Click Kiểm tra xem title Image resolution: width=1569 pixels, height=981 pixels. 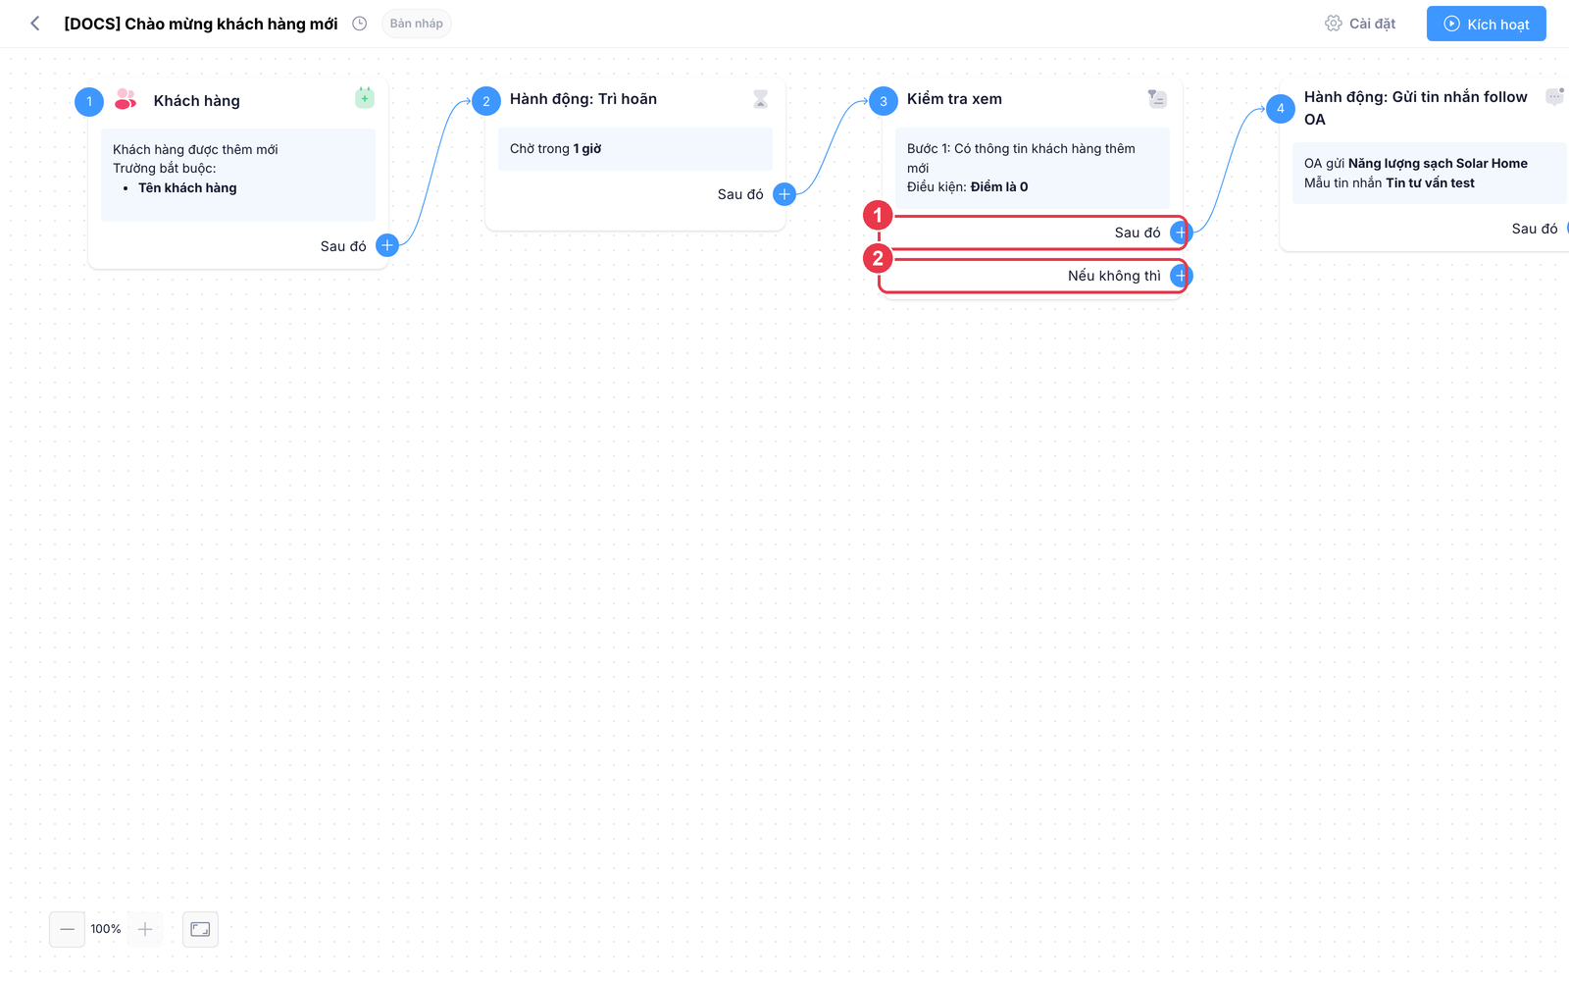(954, 99)
